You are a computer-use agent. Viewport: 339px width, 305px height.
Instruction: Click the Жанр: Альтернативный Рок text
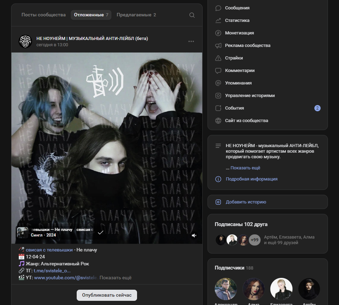(57, 264)
